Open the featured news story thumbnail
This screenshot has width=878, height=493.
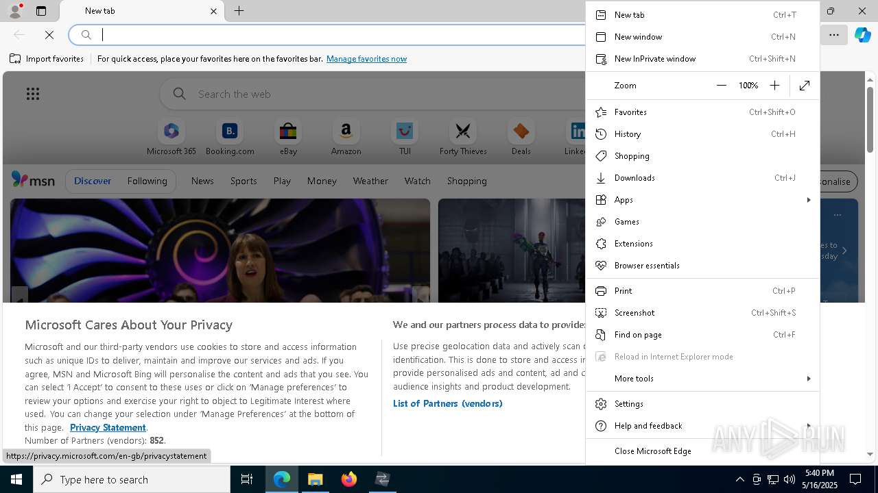coord(220,251)
